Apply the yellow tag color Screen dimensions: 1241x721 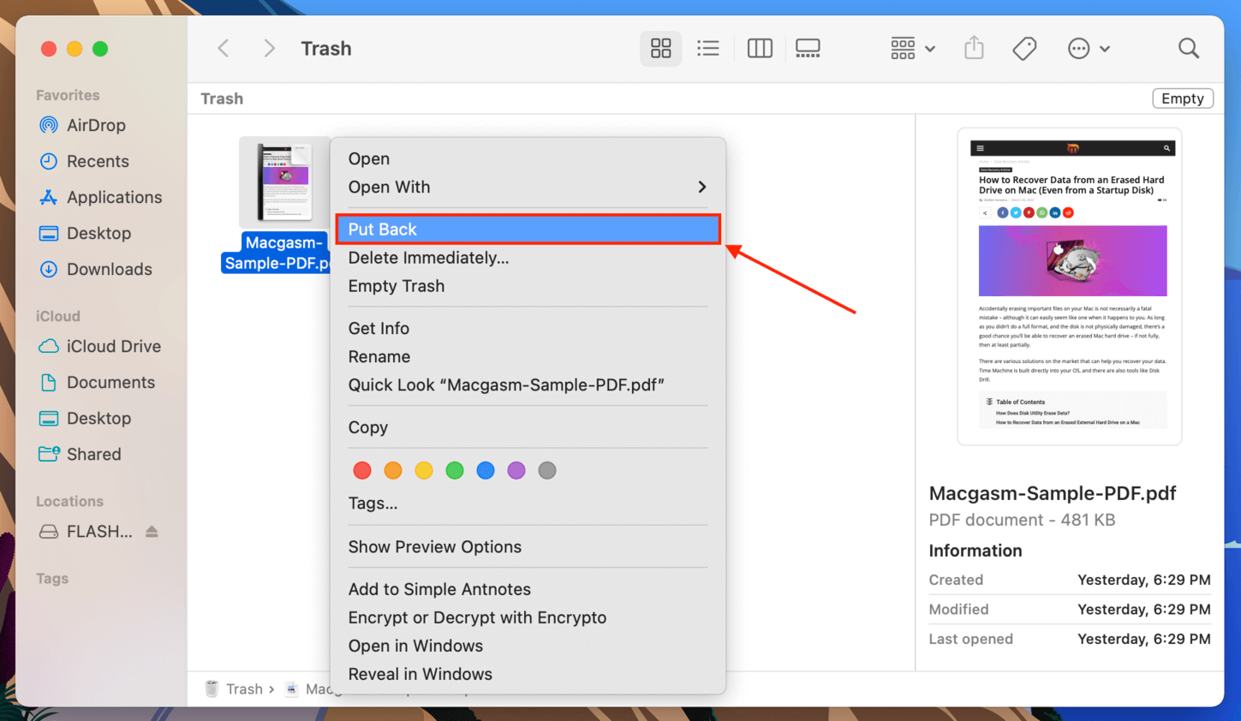424,470
